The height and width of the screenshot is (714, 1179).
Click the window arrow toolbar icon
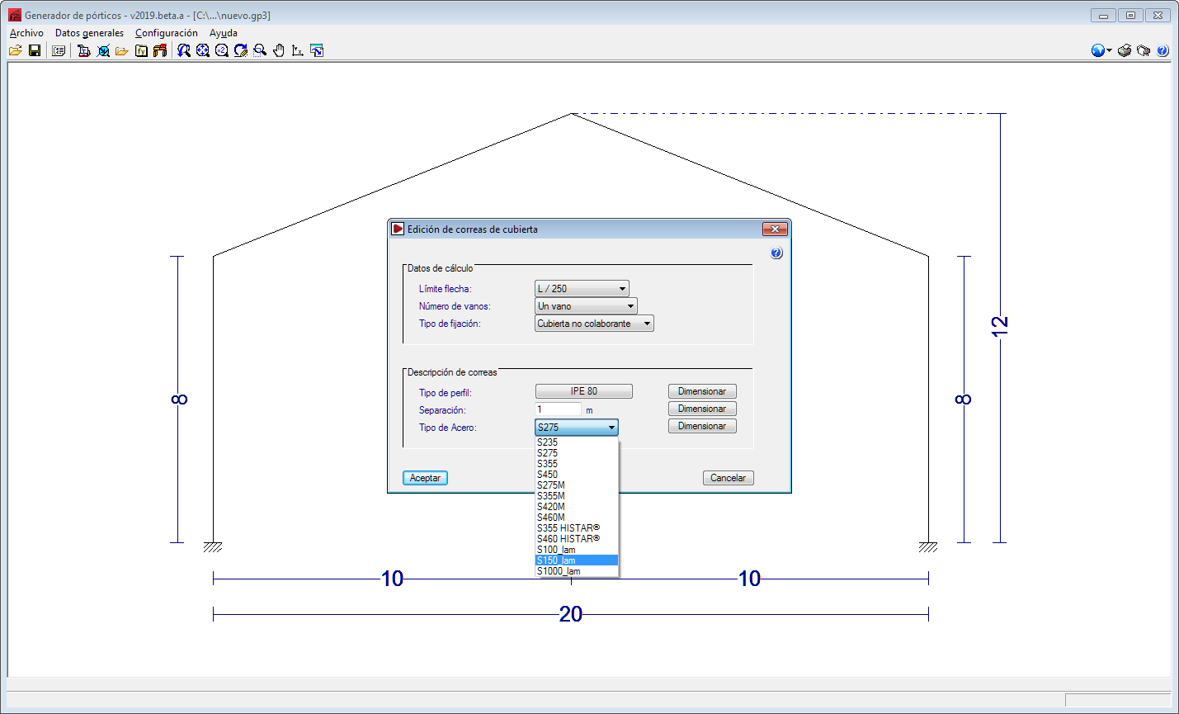[317, 50]
